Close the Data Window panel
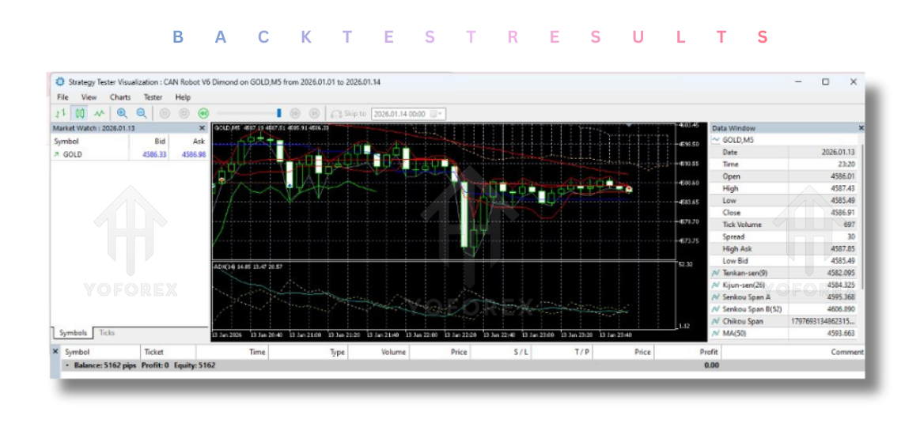920x446 pixels. 861,128
